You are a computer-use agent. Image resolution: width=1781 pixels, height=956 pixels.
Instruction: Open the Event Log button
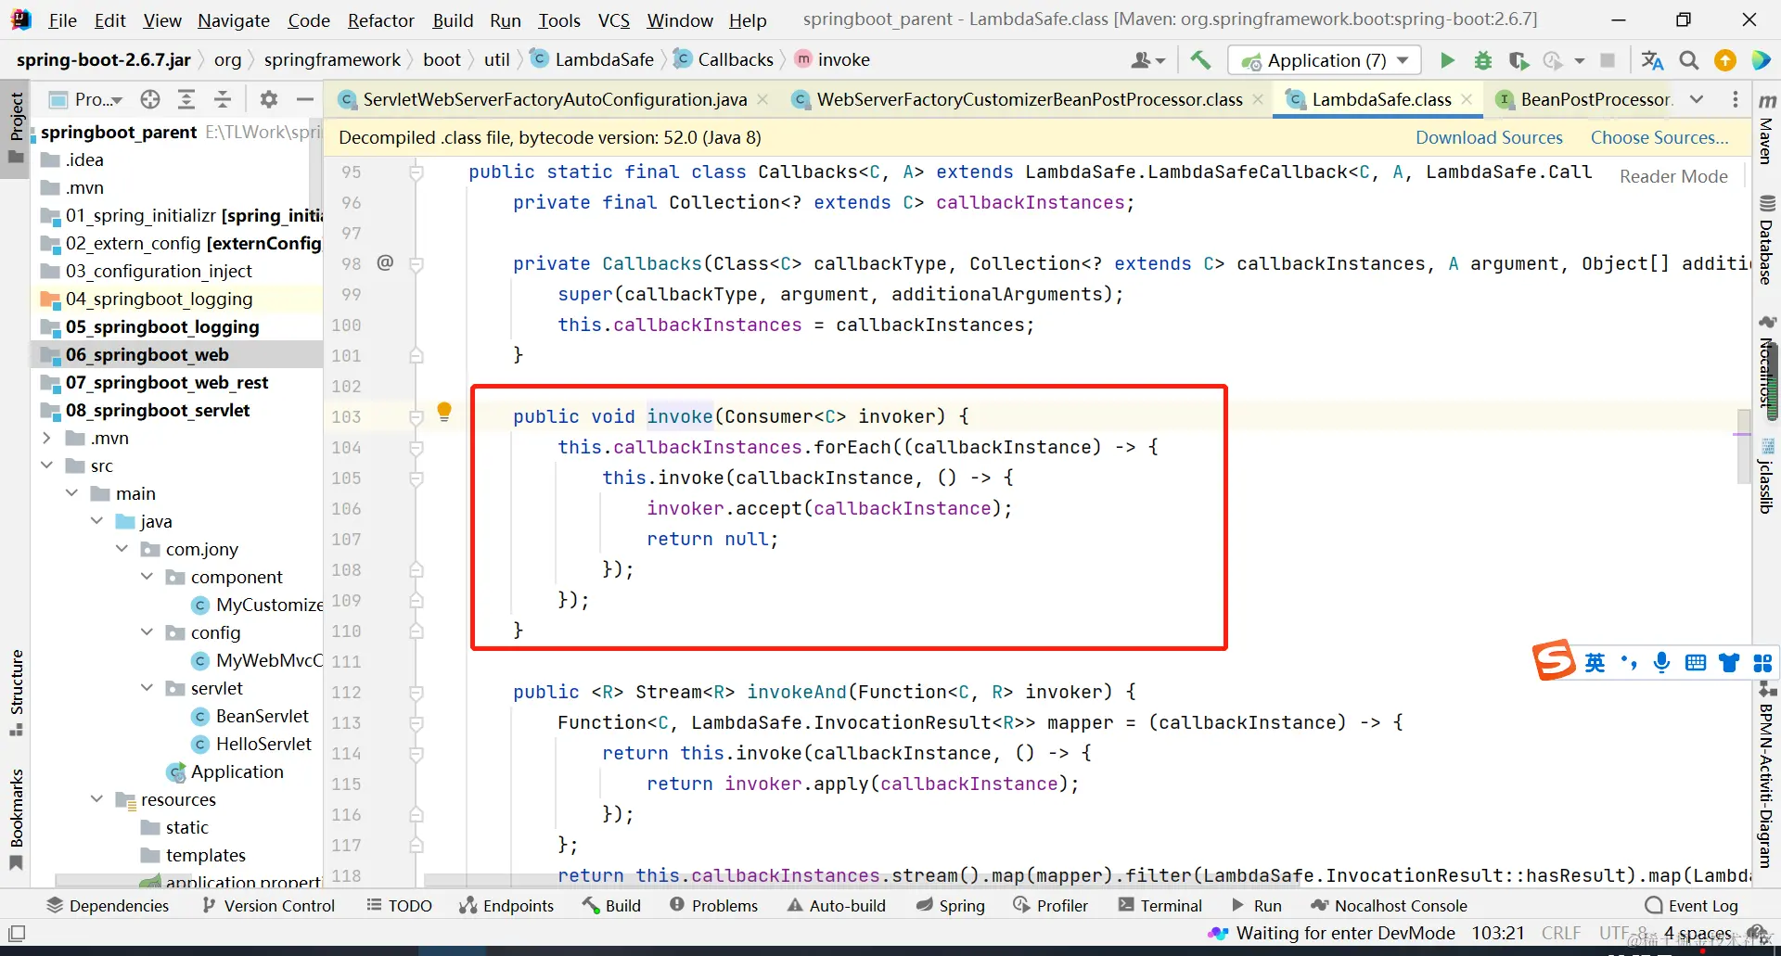pyautogui.click(x=1691, y=905)
